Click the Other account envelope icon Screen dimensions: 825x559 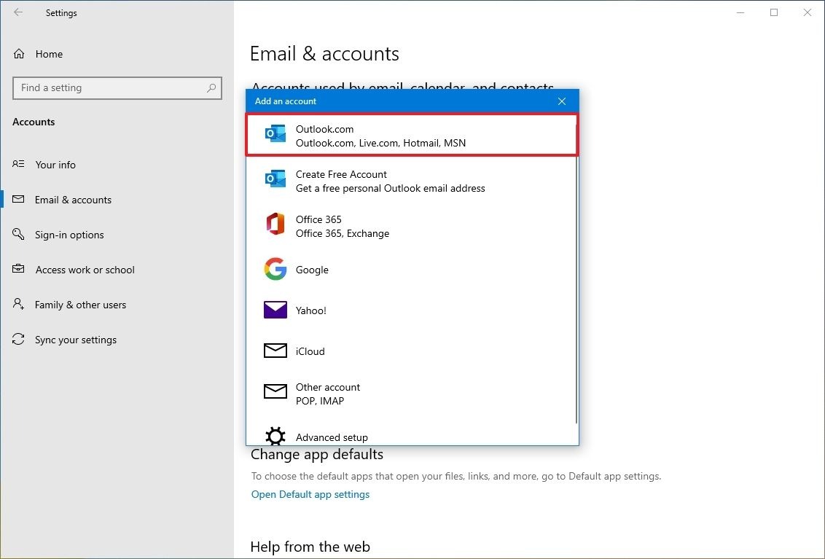[275, 391]
